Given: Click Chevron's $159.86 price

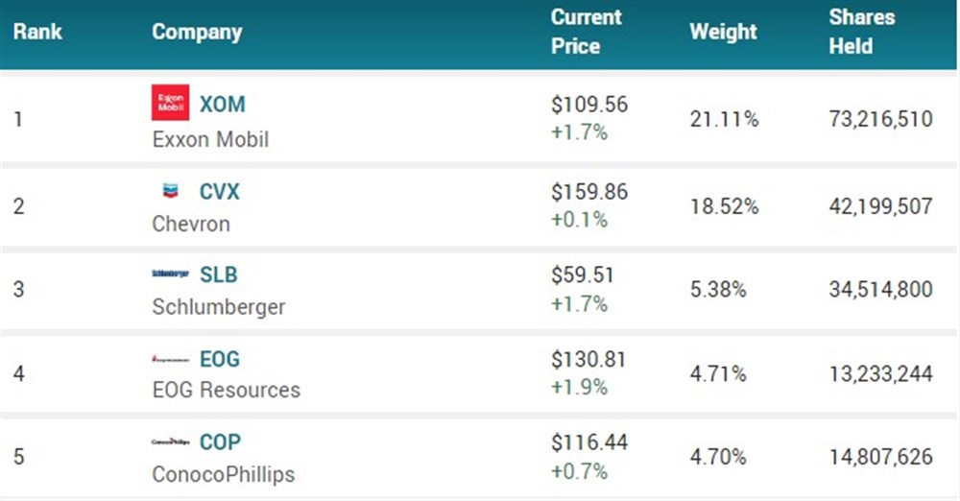Looking at the screenshot, I should [589, 192].
